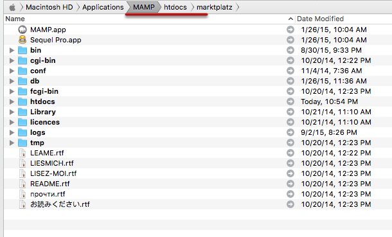Click the logs folder icon
This screenshot has width=392, height=237.
pos(22,132)
